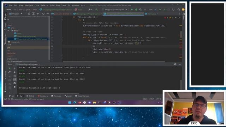The image size is (226, 127).
Task: Open Discord from the taskbar
Action: click(89, 103)
